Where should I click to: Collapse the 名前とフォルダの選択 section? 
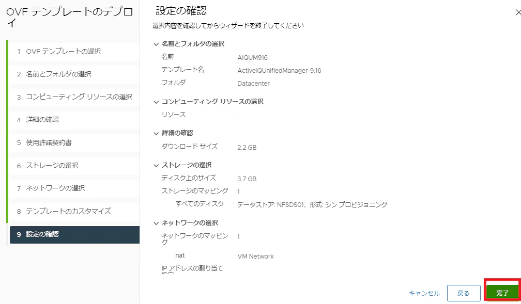coord(156,44)
